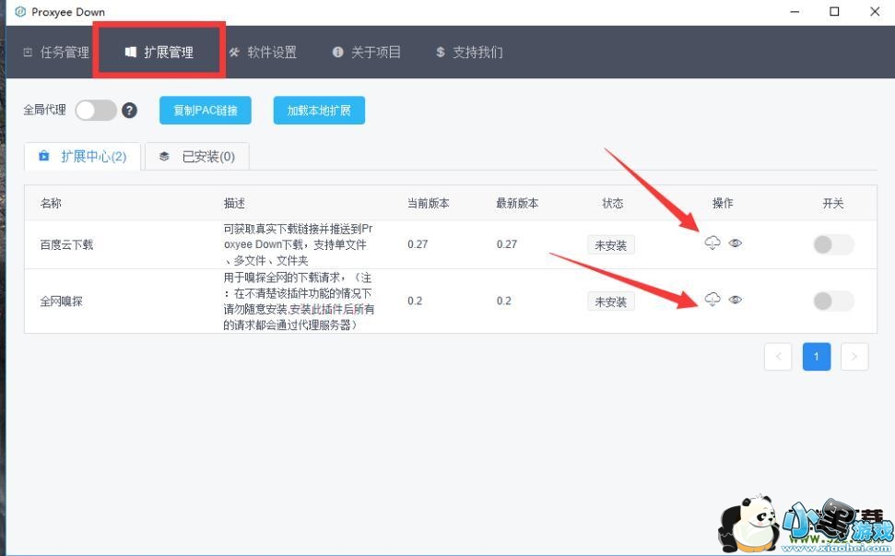This screenshot has width=895, height=556.
Task: Click the 加载本地扩展 button
Action: pos(319,110)
